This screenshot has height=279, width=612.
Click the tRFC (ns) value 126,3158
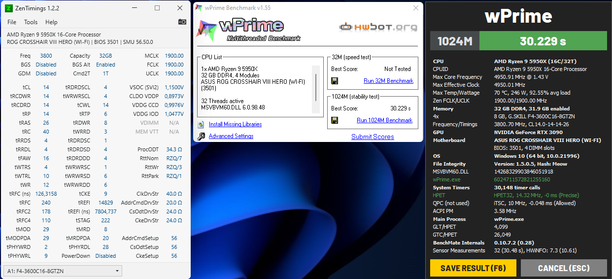point(46,194)
